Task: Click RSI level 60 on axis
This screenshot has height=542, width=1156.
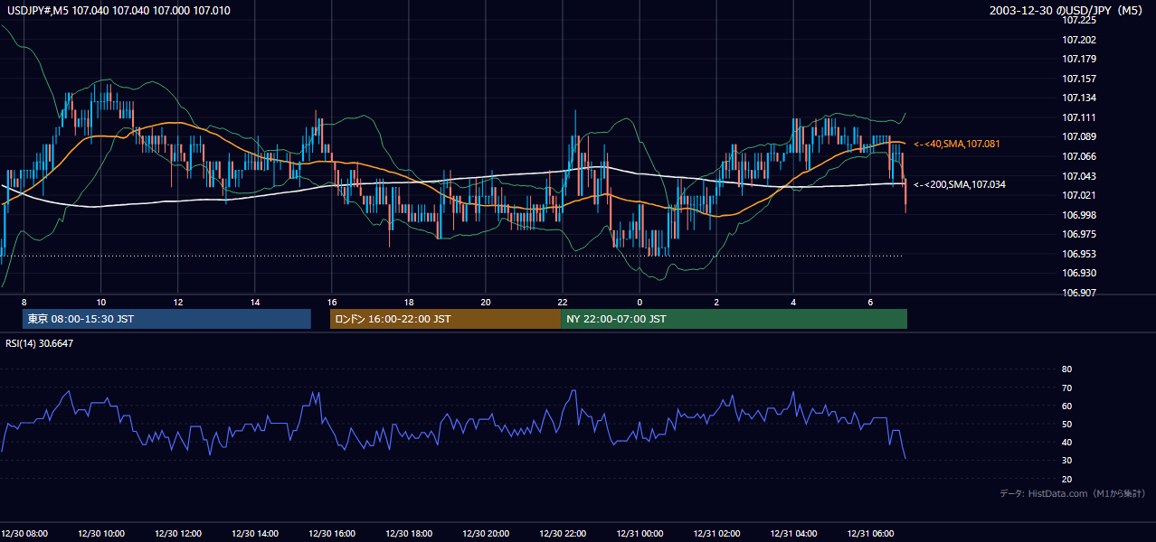Action: pos(1066,406)
